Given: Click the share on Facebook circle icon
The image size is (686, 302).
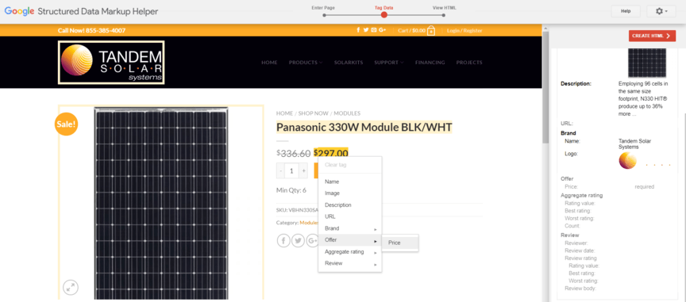Looking at the screenshot, I should [283, 240].
